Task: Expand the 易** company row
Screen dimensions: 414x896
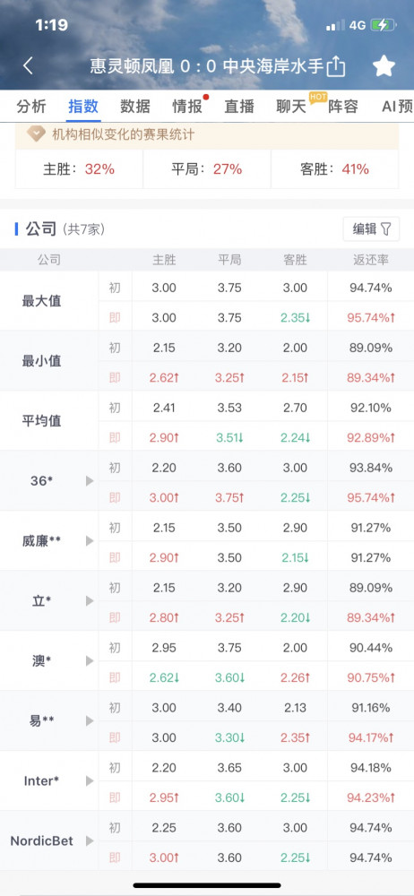Action: point(90,720)
